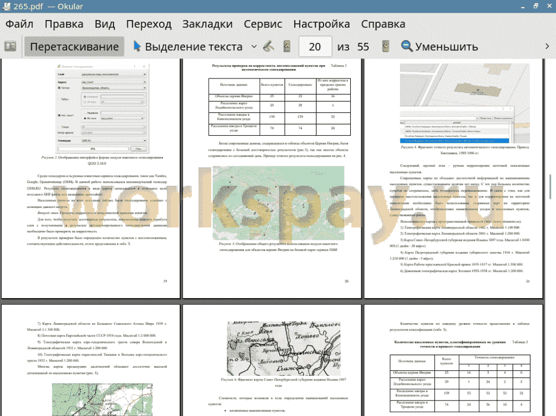Activate the Перетаскивание browse mode
Image resolution: width=556 pixels, height=416 pixels.
click(74, 47)
